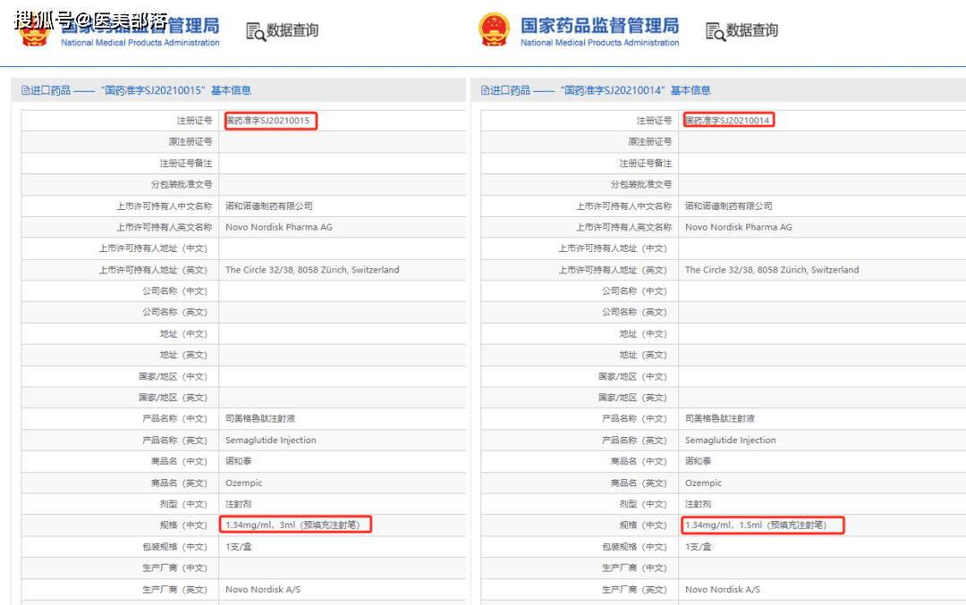Select registration number value 国药准字SJ20210014

pyautogui.click(x=727, y=121)
